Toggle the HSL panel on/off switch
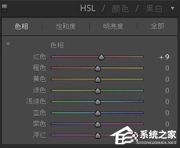This screenshot has height=148, width=180. [x=4, y=8]
